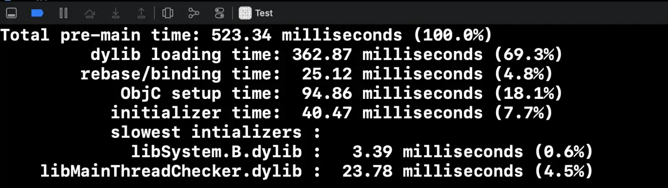Image resolution: width=668 pixels, height=188 pixels.
Task: Pause program execution
Action: [x=63, y=13]
